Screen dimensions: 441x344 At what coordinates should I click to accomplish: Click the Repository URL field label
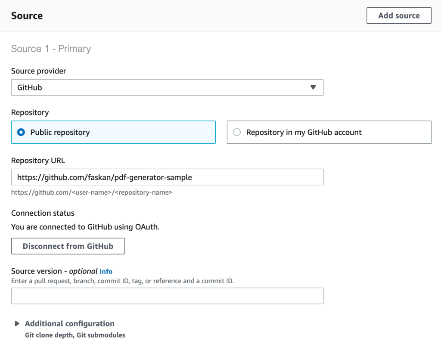[38, 161]
